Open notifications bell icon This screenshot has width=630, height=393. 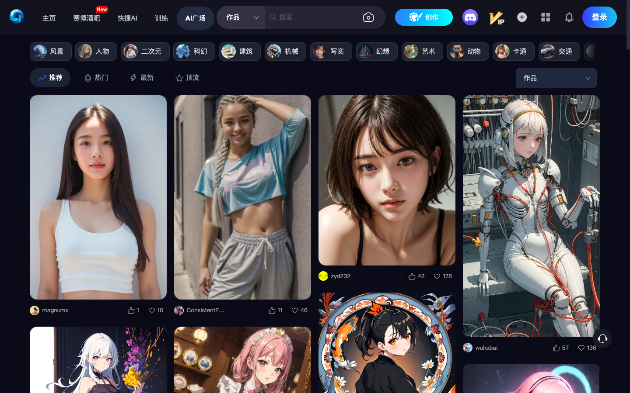point(569,17)
